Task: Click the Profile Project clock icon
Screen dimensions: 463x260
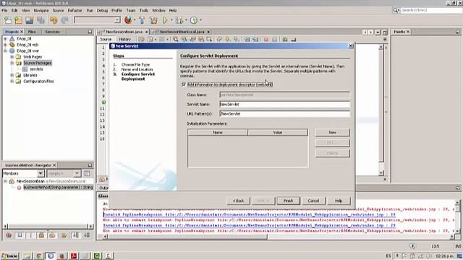Action: 194,20
